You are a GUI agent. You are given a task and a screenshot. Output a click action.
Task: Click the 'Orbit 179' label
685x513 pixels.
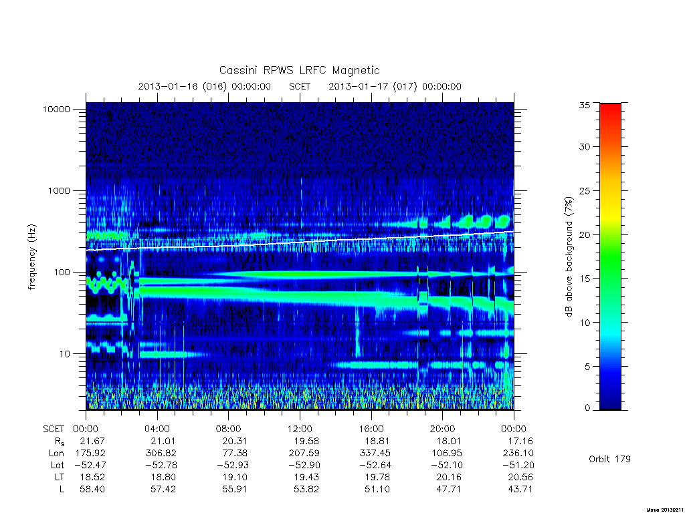[x=609, y=459]
